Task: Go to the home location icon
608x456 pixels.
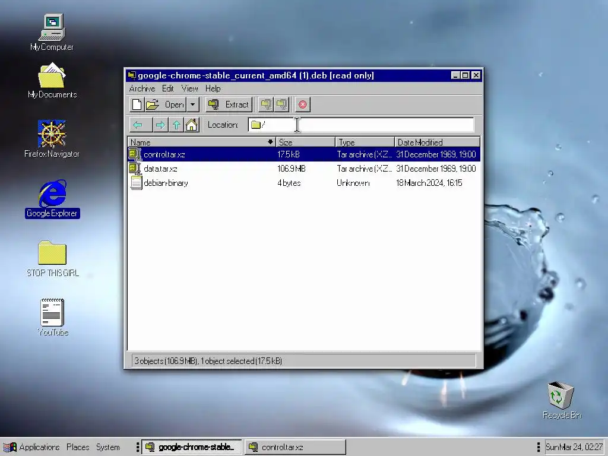Action: 192,125
